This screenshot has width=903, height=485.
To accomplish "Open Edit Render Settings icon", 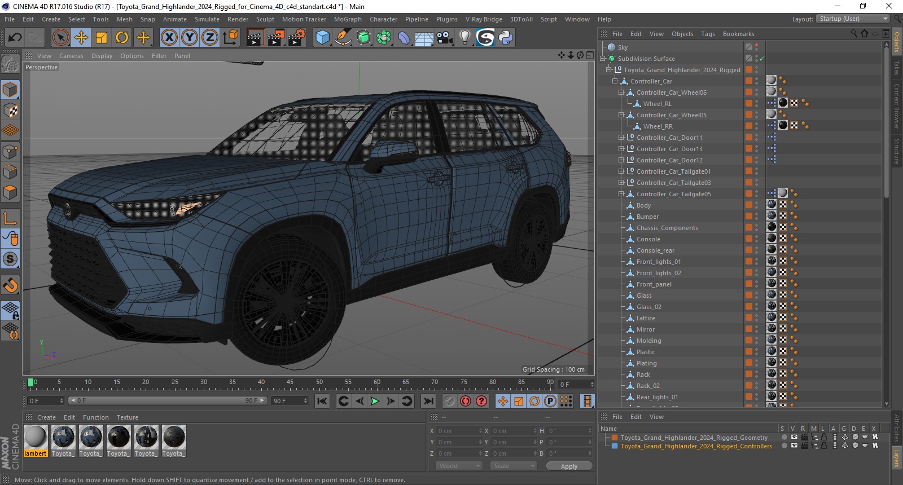I will click(x=297, y=38).
